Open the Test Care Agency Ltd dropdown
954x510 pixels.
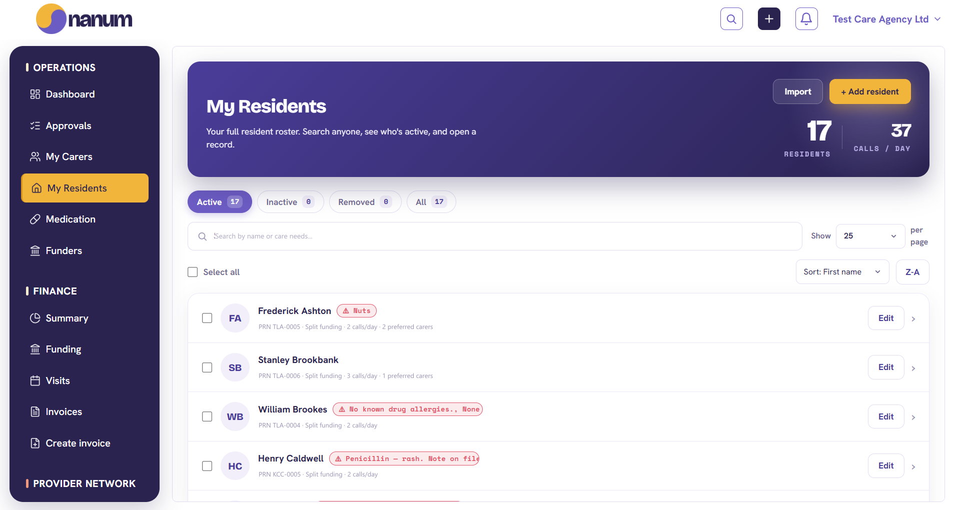point(886,19)
